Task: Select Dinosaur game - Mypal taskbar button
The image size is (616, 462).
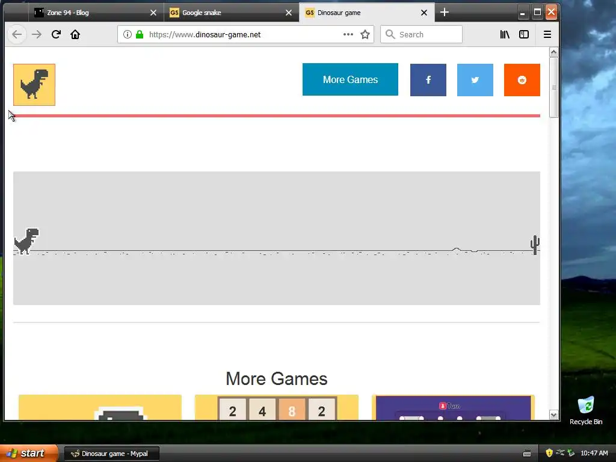Action: [111, 454]
